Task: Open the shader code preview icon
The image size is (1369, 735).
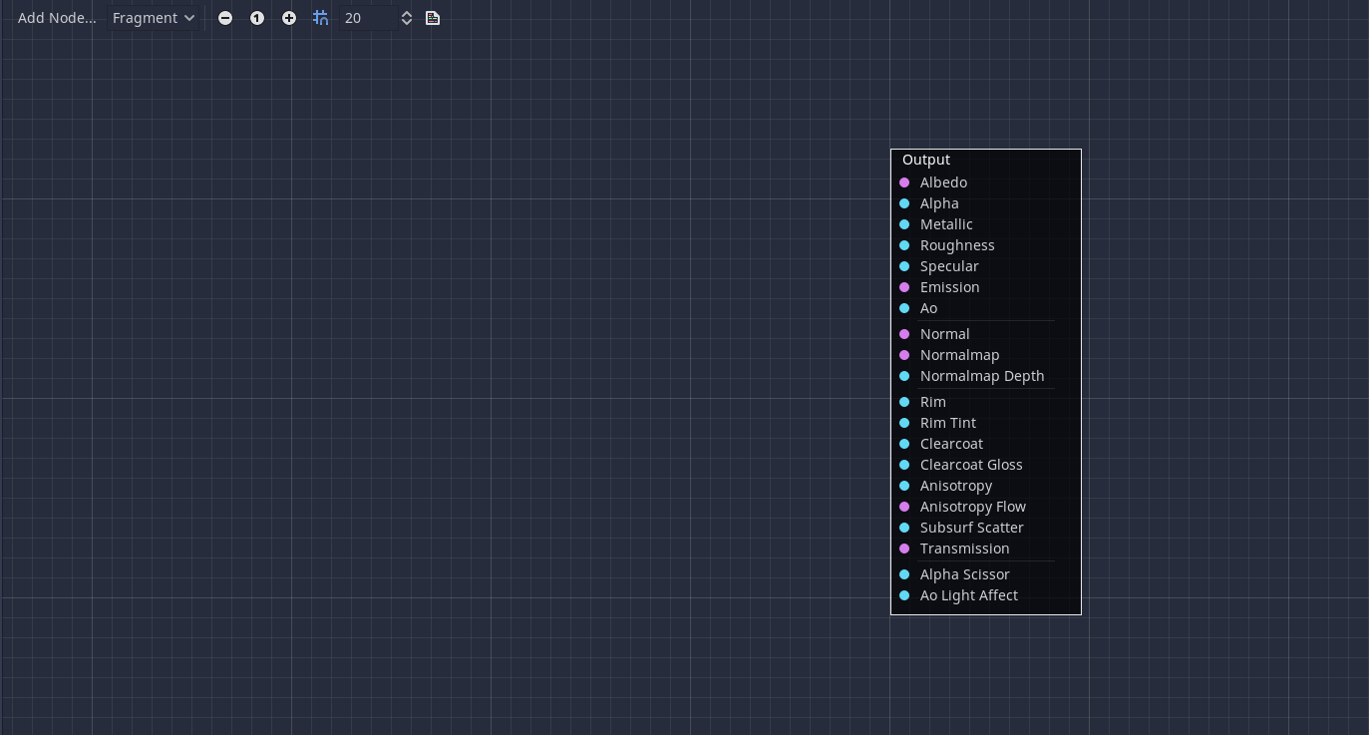Action: [432, 18]
